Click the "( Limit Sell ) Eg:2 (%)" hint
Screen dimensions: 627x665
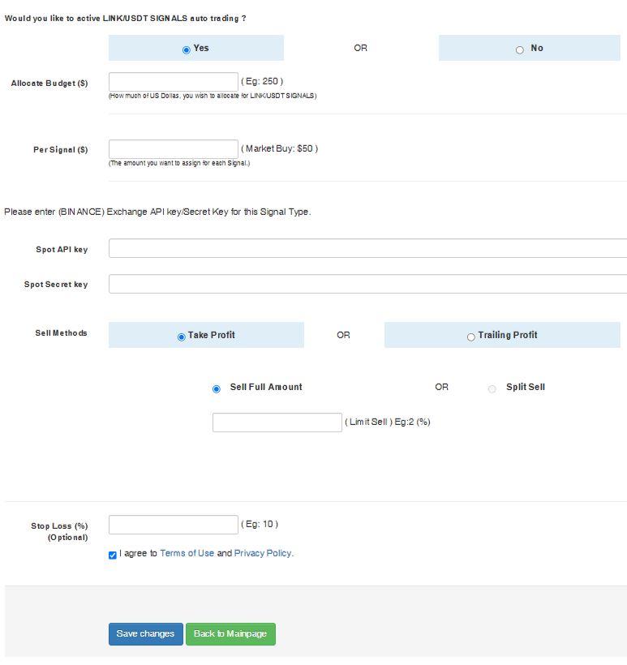click(388, 422)
